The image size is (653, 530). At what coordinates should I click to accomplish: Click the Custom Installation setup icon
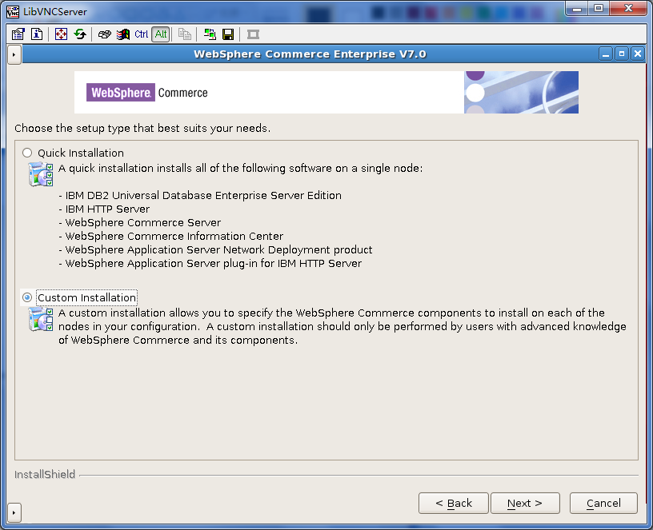pyautogui.click(x=40, y=320)
